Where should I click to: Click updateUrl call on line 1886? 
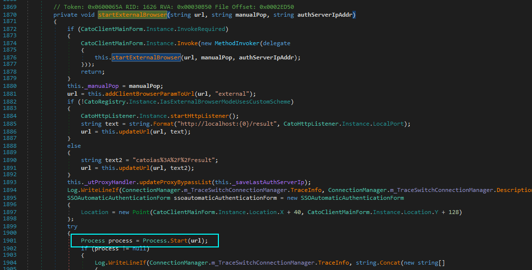tap(134, 132)
